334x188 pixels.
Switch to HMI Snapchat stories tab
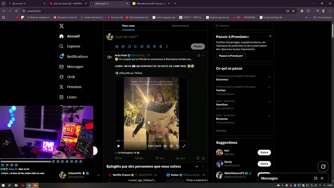[151, 4]
